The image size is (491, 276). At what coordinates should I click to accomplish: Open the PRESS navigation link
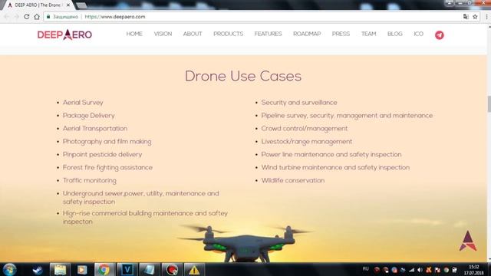[x=341, y=34]
